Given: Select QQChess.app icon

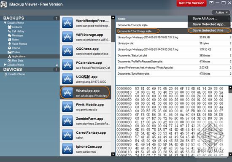Looking at the screenshot, I should point(67,51).
